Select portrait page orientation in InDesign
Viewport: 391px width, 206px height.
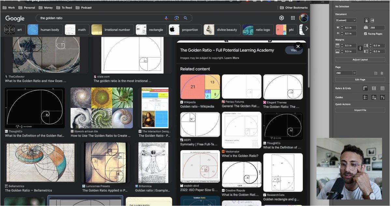coord(366,20)
